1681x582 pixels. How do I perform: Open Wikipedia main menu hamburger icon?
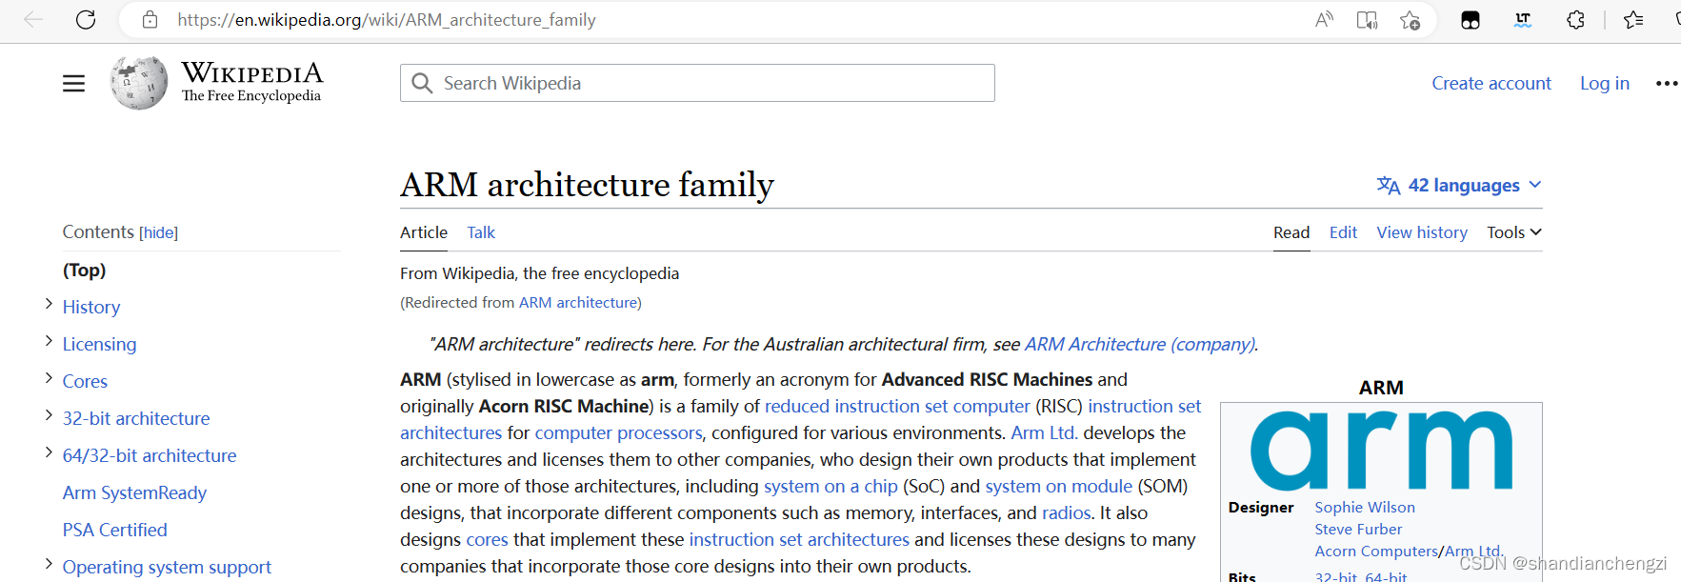(x=73, y=84)
